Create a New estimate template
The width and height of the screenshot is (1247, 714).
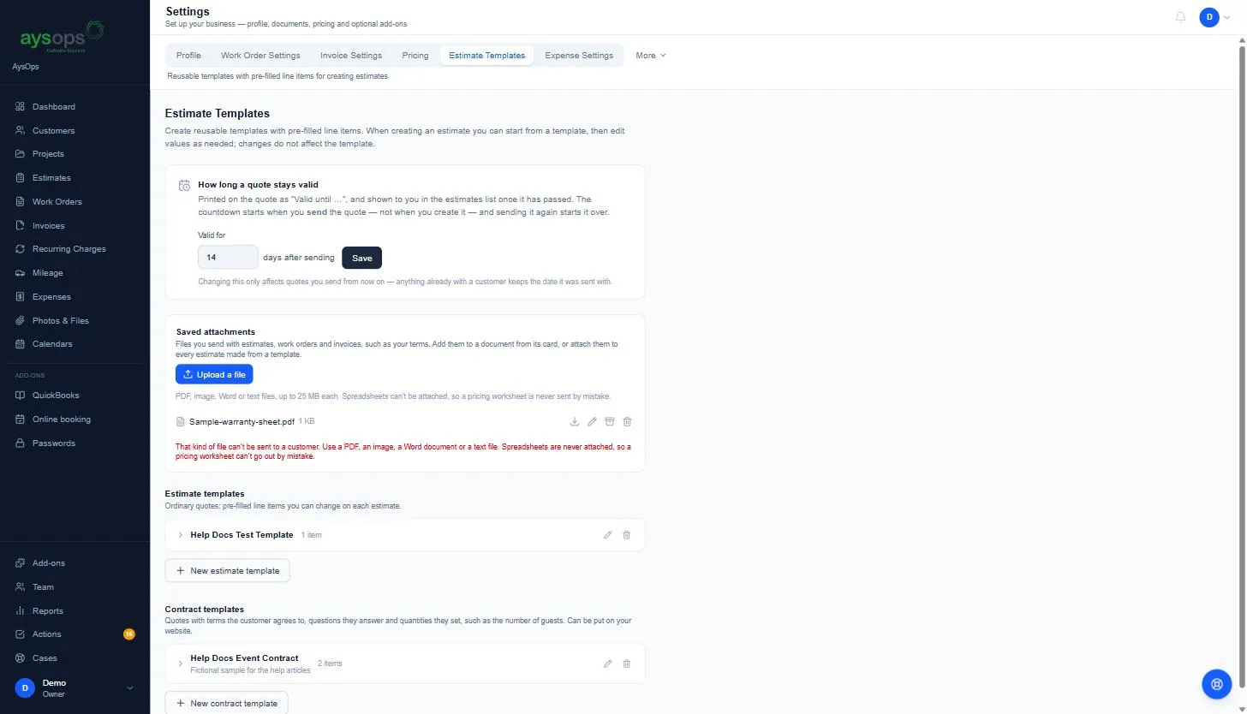tap(227, 571)
